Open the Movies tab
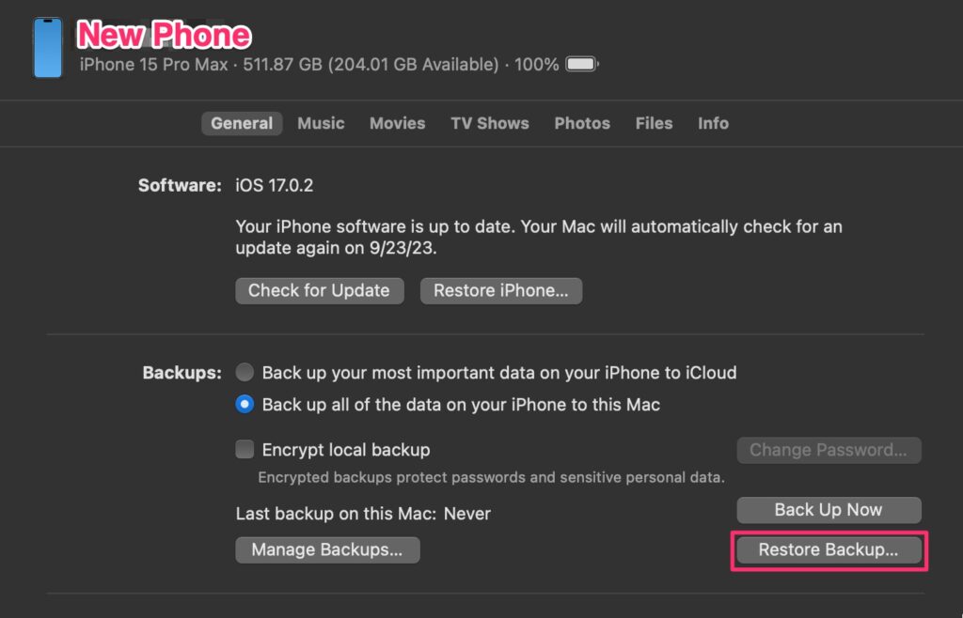Screen dimensions: 963x618 coord(397,123)
